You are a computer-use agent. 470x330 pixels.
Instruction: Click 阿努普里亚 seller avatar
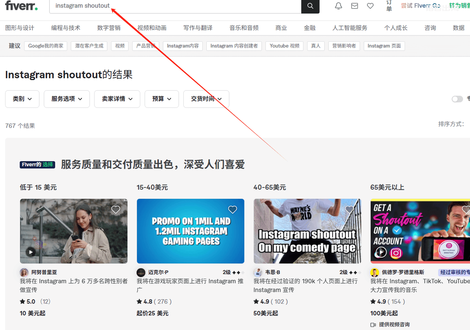pos(24,272)
